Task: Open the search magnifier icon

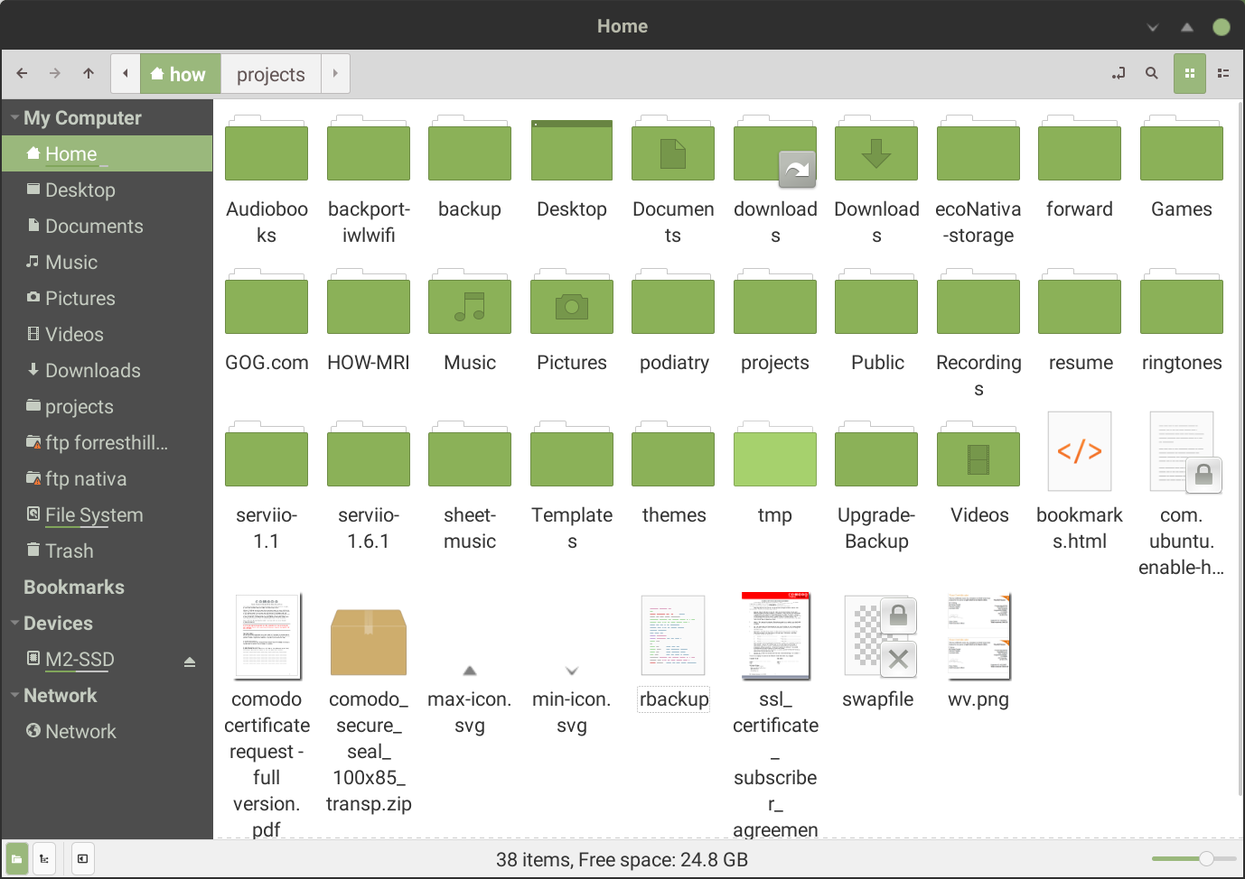Action: click(x=1152, y=74)
